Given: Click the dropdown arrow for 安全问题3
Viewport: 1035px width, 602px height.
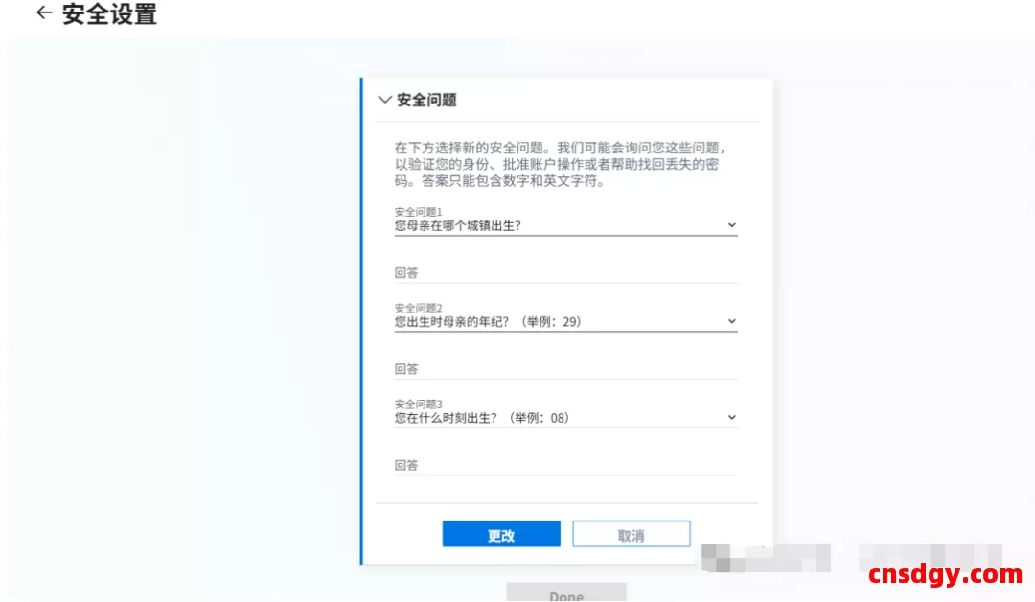Looking at the screenshot, I should (731, 416).
